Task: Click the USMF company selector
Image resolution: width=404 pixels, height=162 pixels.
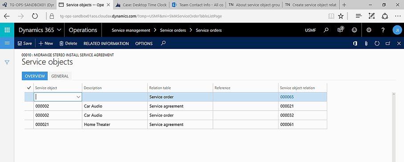Action: 311,30
